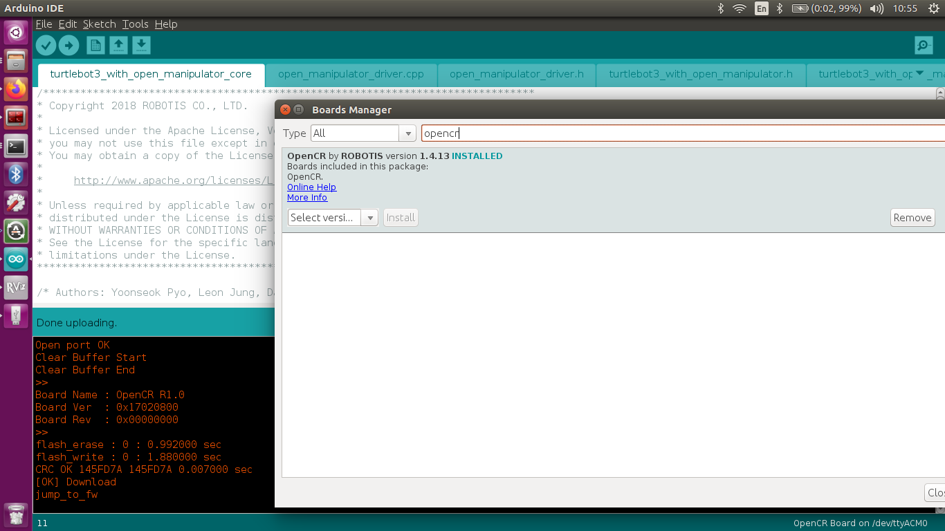Switch to open_manipulator_driver.h tab

click(516, 74)
